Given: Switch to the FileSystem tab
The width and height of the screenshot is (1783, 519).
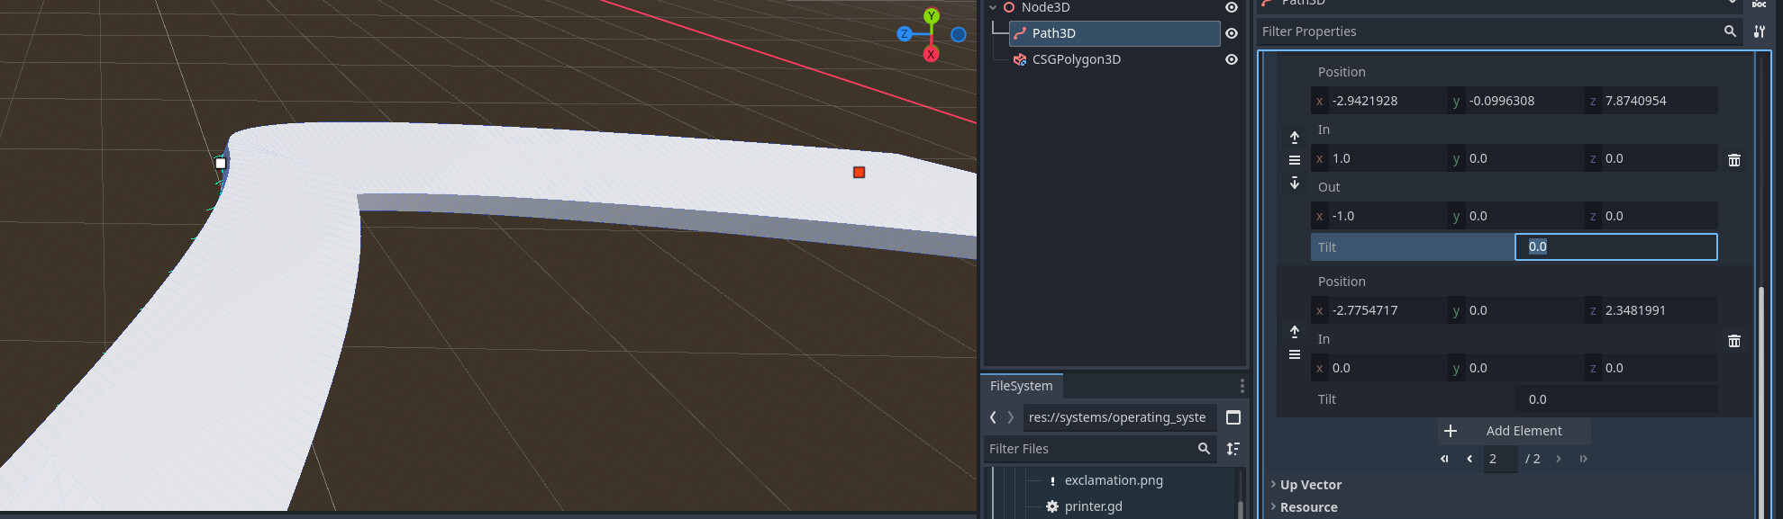Looking at the screenshot, I should [1021, 386].
